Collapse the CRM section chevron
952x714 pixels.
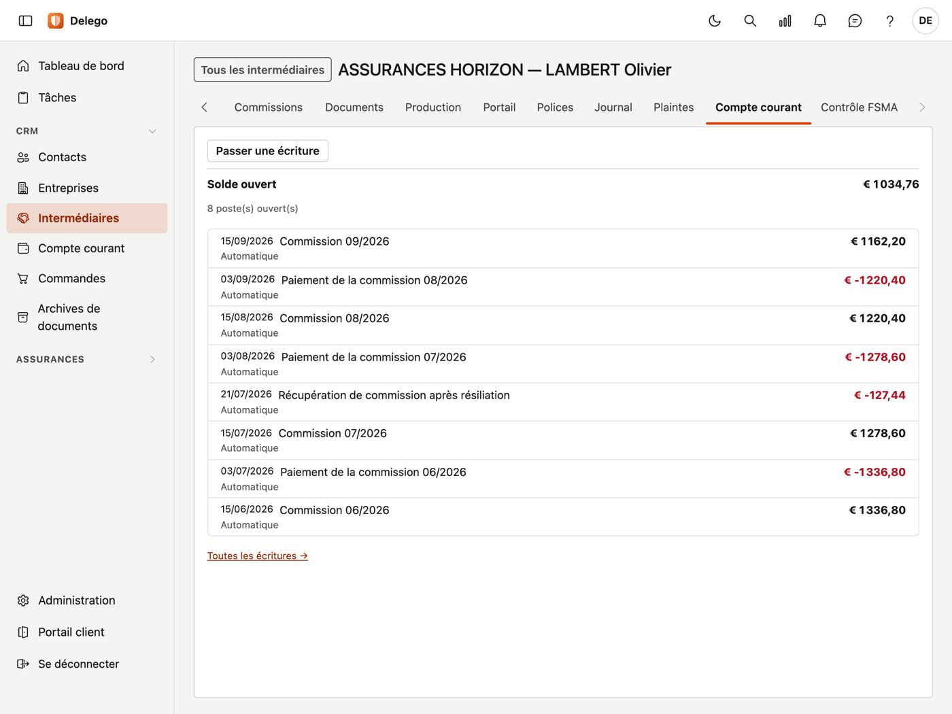tap(152, 131)
